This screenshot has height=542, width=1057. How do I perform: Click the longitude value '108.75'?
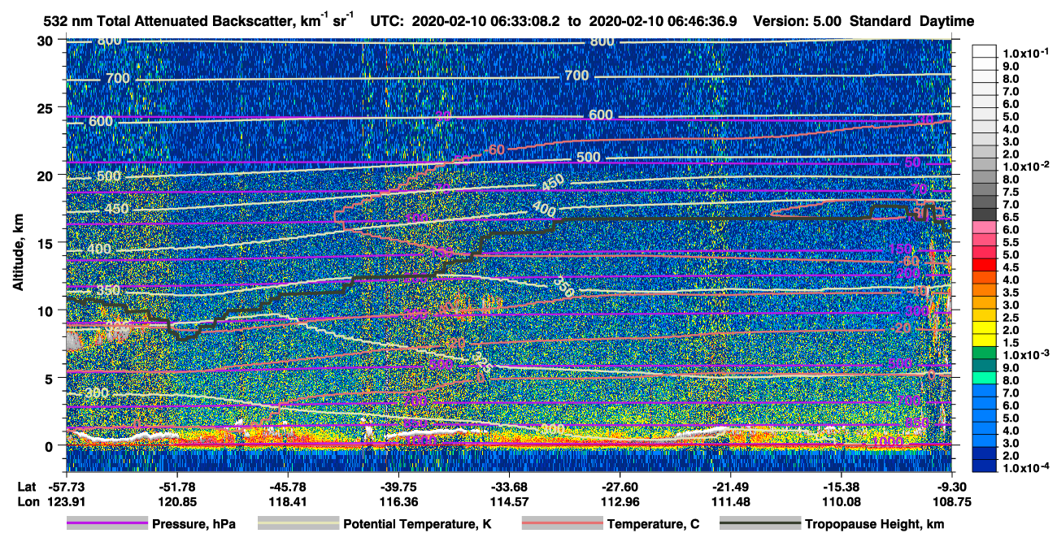click(951, 501)
